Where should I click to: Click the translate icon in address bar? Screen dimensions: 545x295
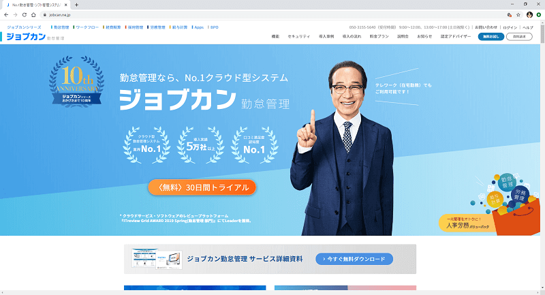coord(509,15)
